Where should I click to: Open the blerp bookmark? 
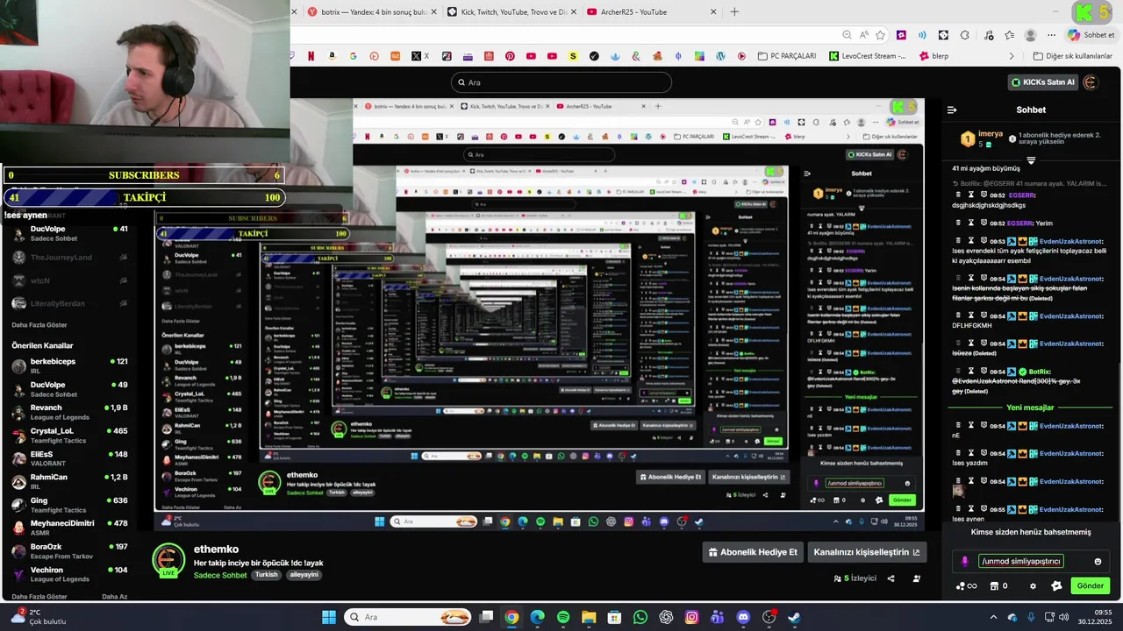[x=933, y=56]
